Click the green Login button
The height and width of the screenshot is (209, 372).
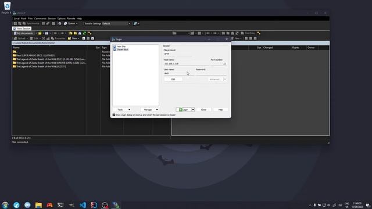[x=184, y=110]
